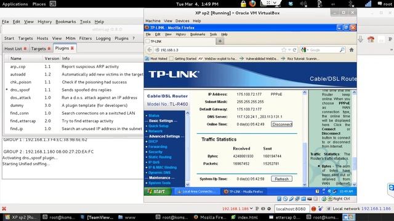This screenshot has height=221, width=394.
Task: Select Local Area Connection taskbar item
Action: [196, 192]
